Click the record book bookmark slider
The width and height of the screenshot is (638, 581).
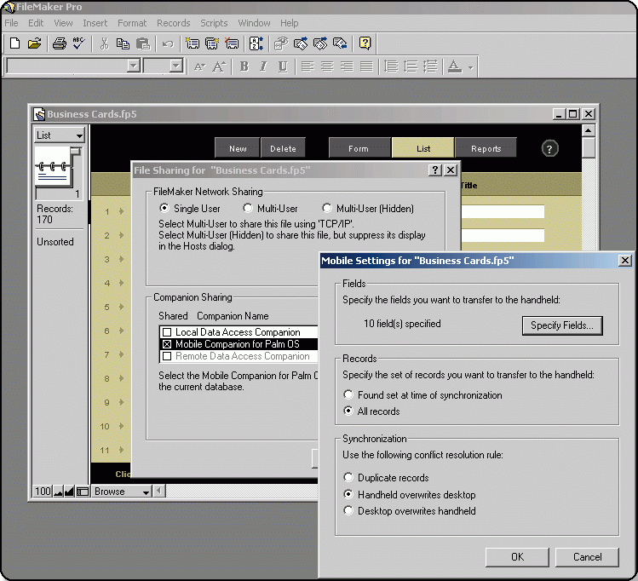click(76, 152)
